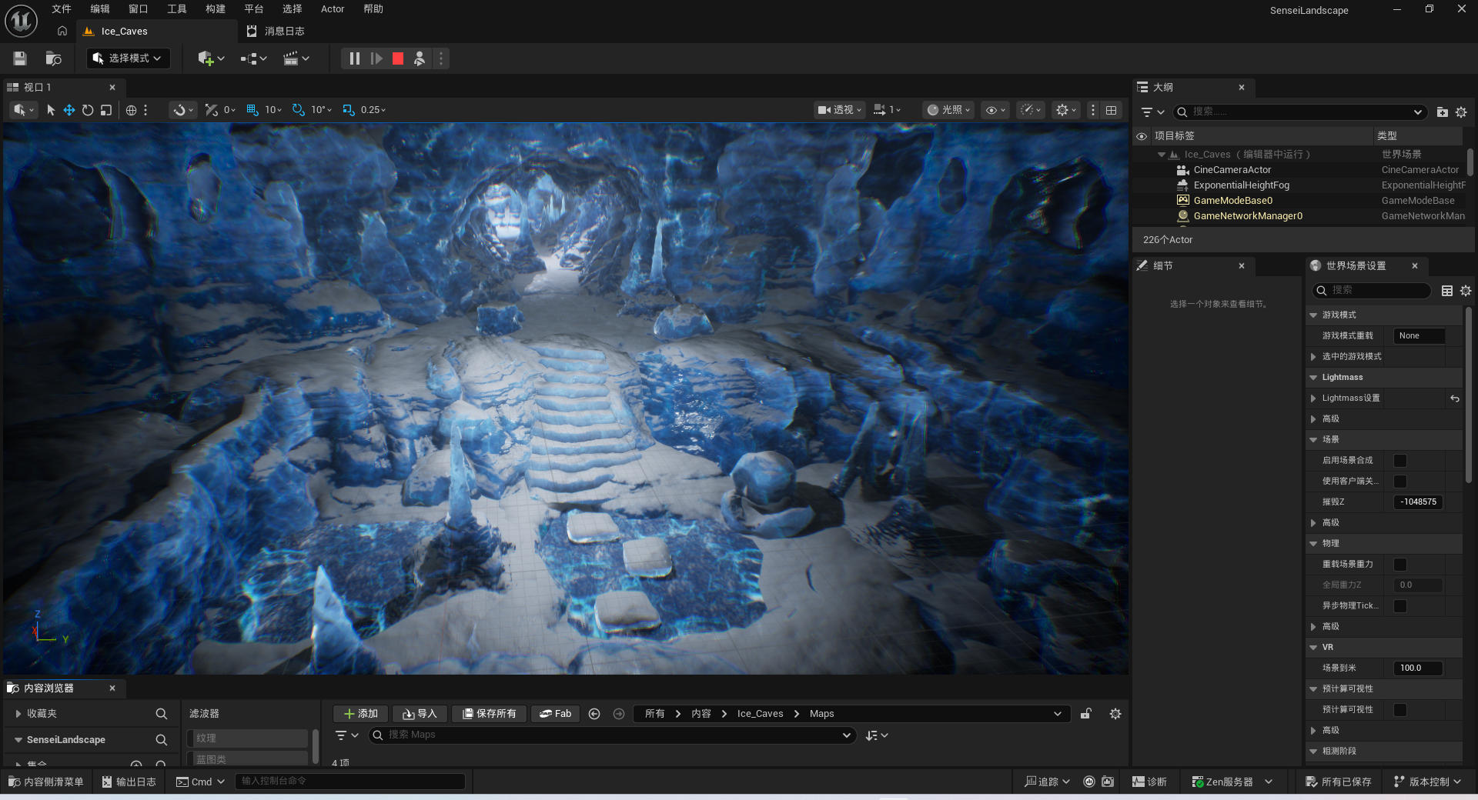
Task: Open content browser settings gear
Action: [1115, 714]
